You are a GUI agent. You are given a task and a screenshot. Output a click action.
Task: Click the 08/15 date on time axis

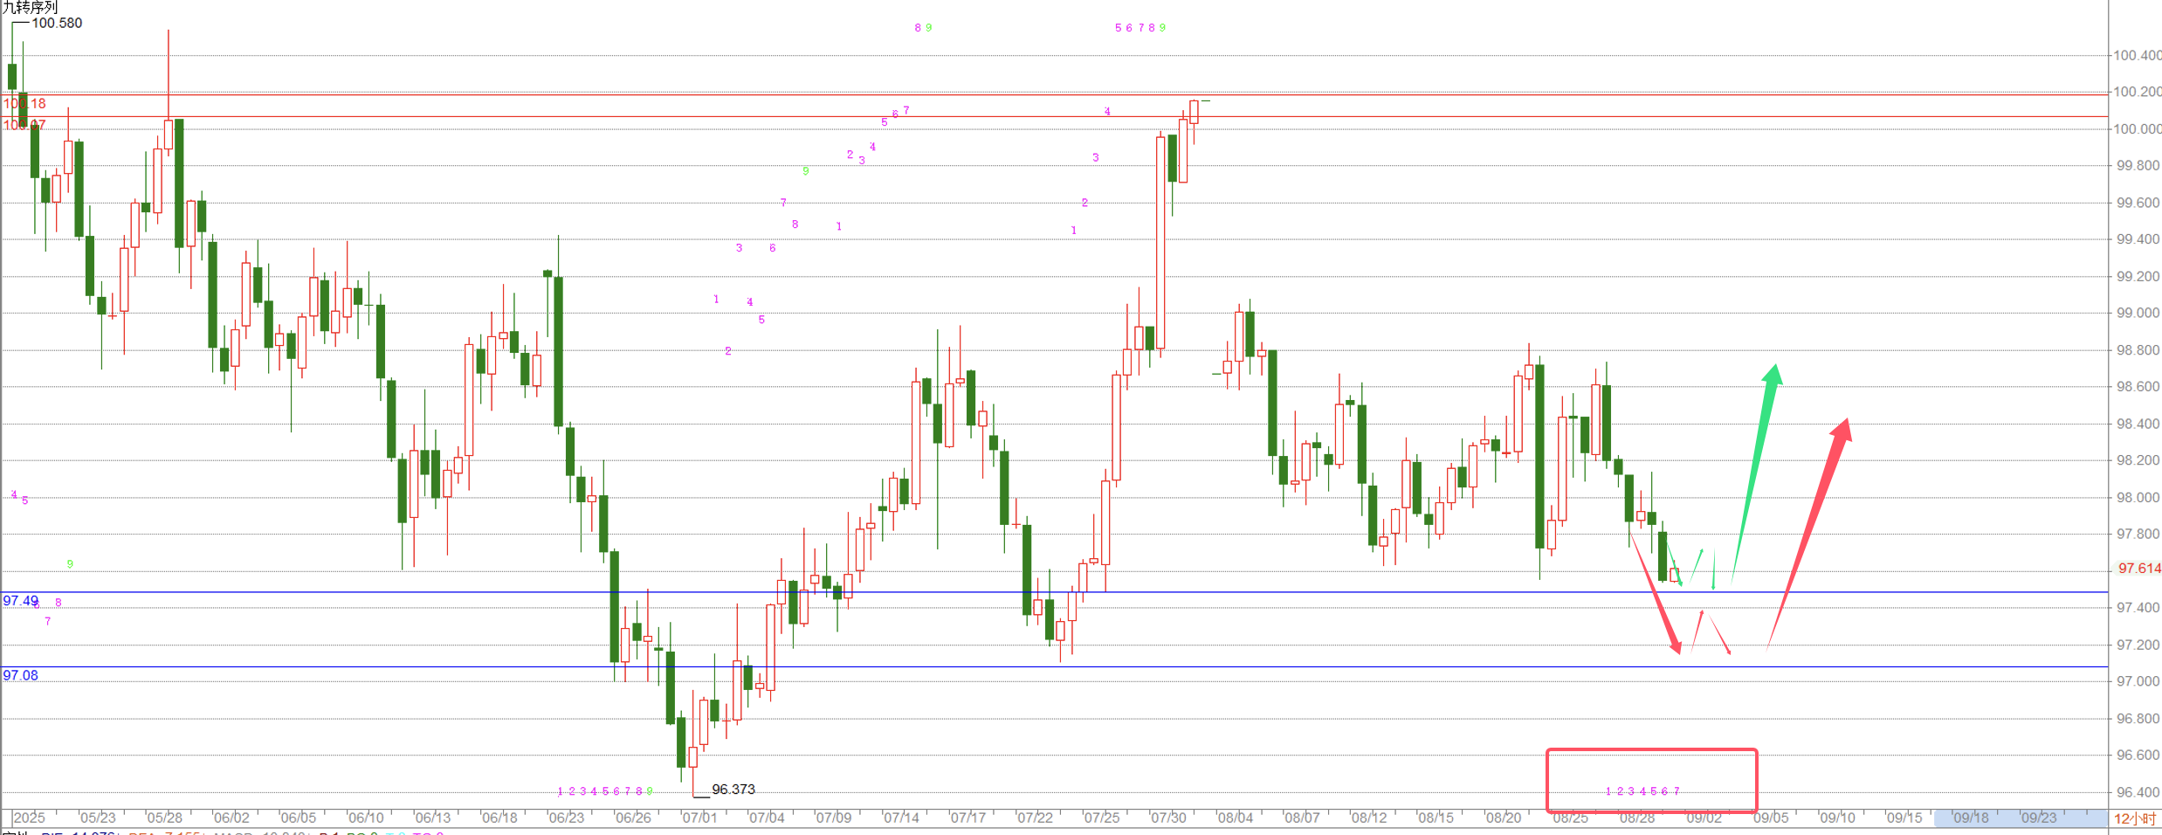[x=1436, y=818]
